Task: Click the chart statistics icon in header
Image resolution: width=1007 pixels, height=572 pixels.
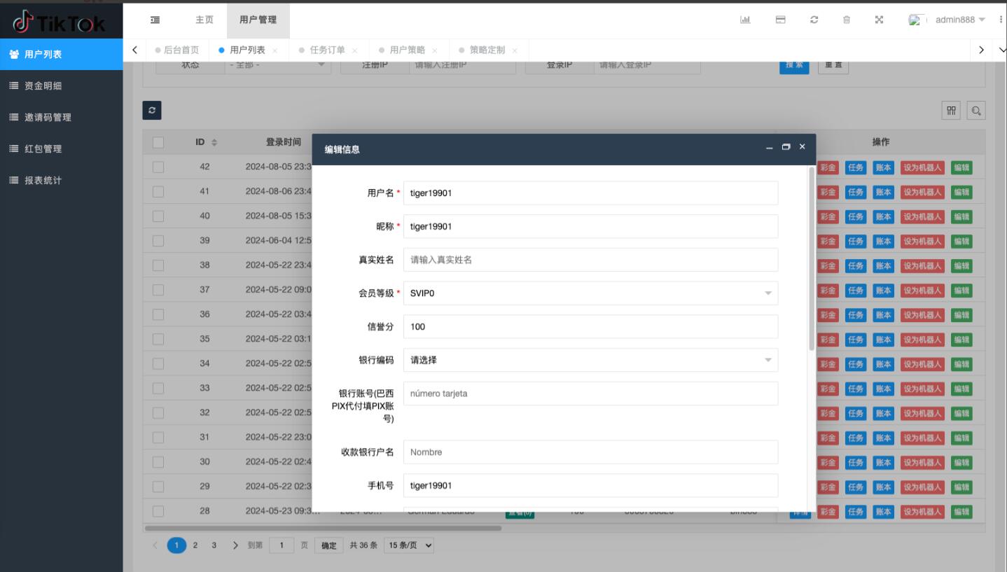Action: coord(745,20)
